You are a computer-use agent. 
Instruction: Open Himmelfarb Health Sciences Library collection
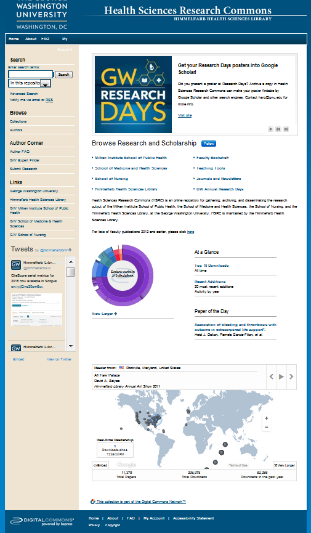[x=126, y=189]
